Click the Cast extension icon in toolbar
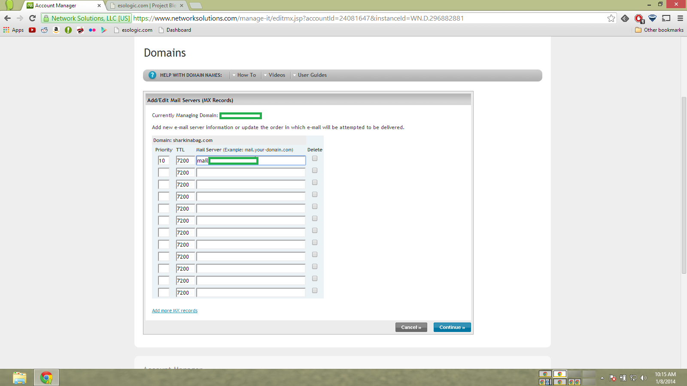This screenshot has height=386, width=687. click(666, 18)
